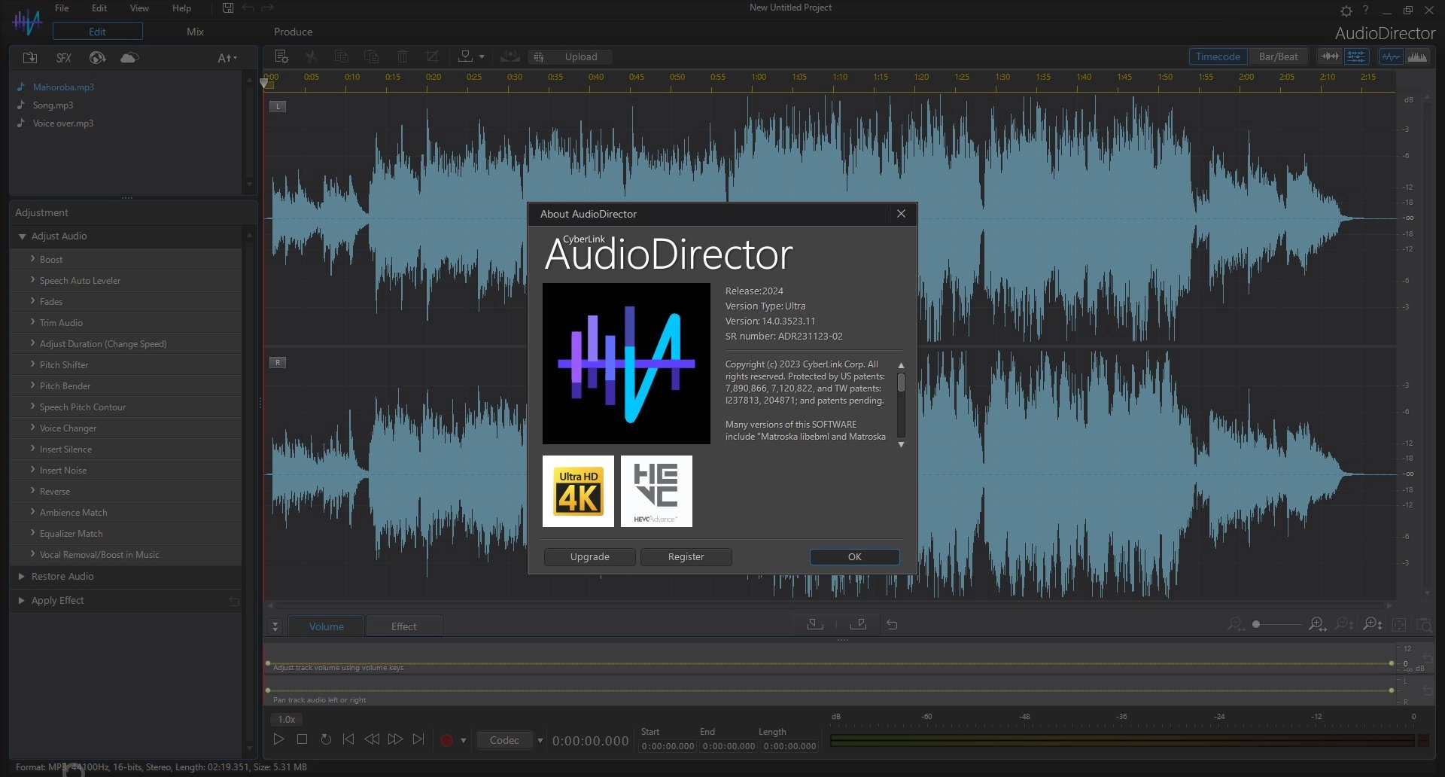Click the import media folder icon
This screenshot has height=777, width=1445.
[30, 58]
